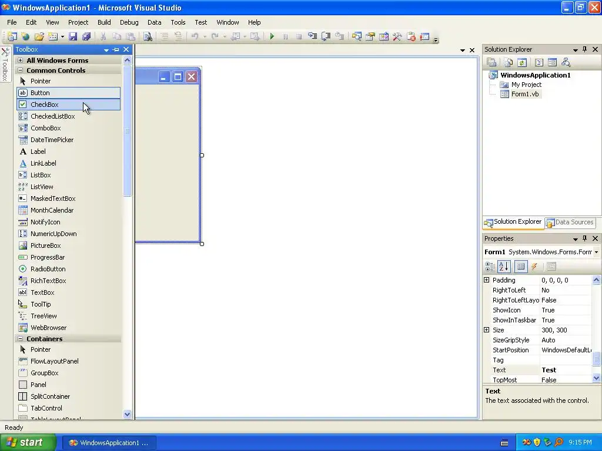Click the form's right-middle resize handle
Viewport: 602px width, 451px height.
[x=202, y=155]
